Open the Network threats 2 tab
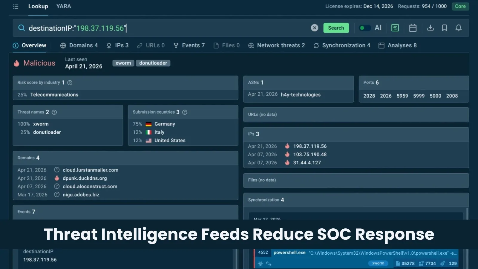The height and width of the screenshot is (269, 478). [277, 45]
